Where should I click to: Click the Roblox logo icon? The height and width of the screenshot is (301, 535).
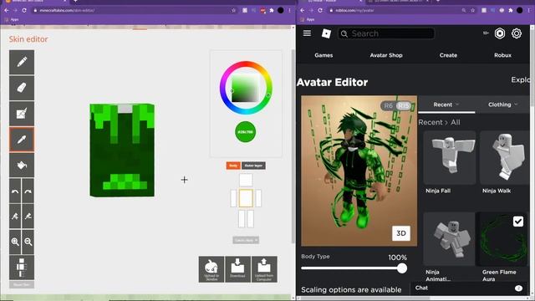pos(326,33)
